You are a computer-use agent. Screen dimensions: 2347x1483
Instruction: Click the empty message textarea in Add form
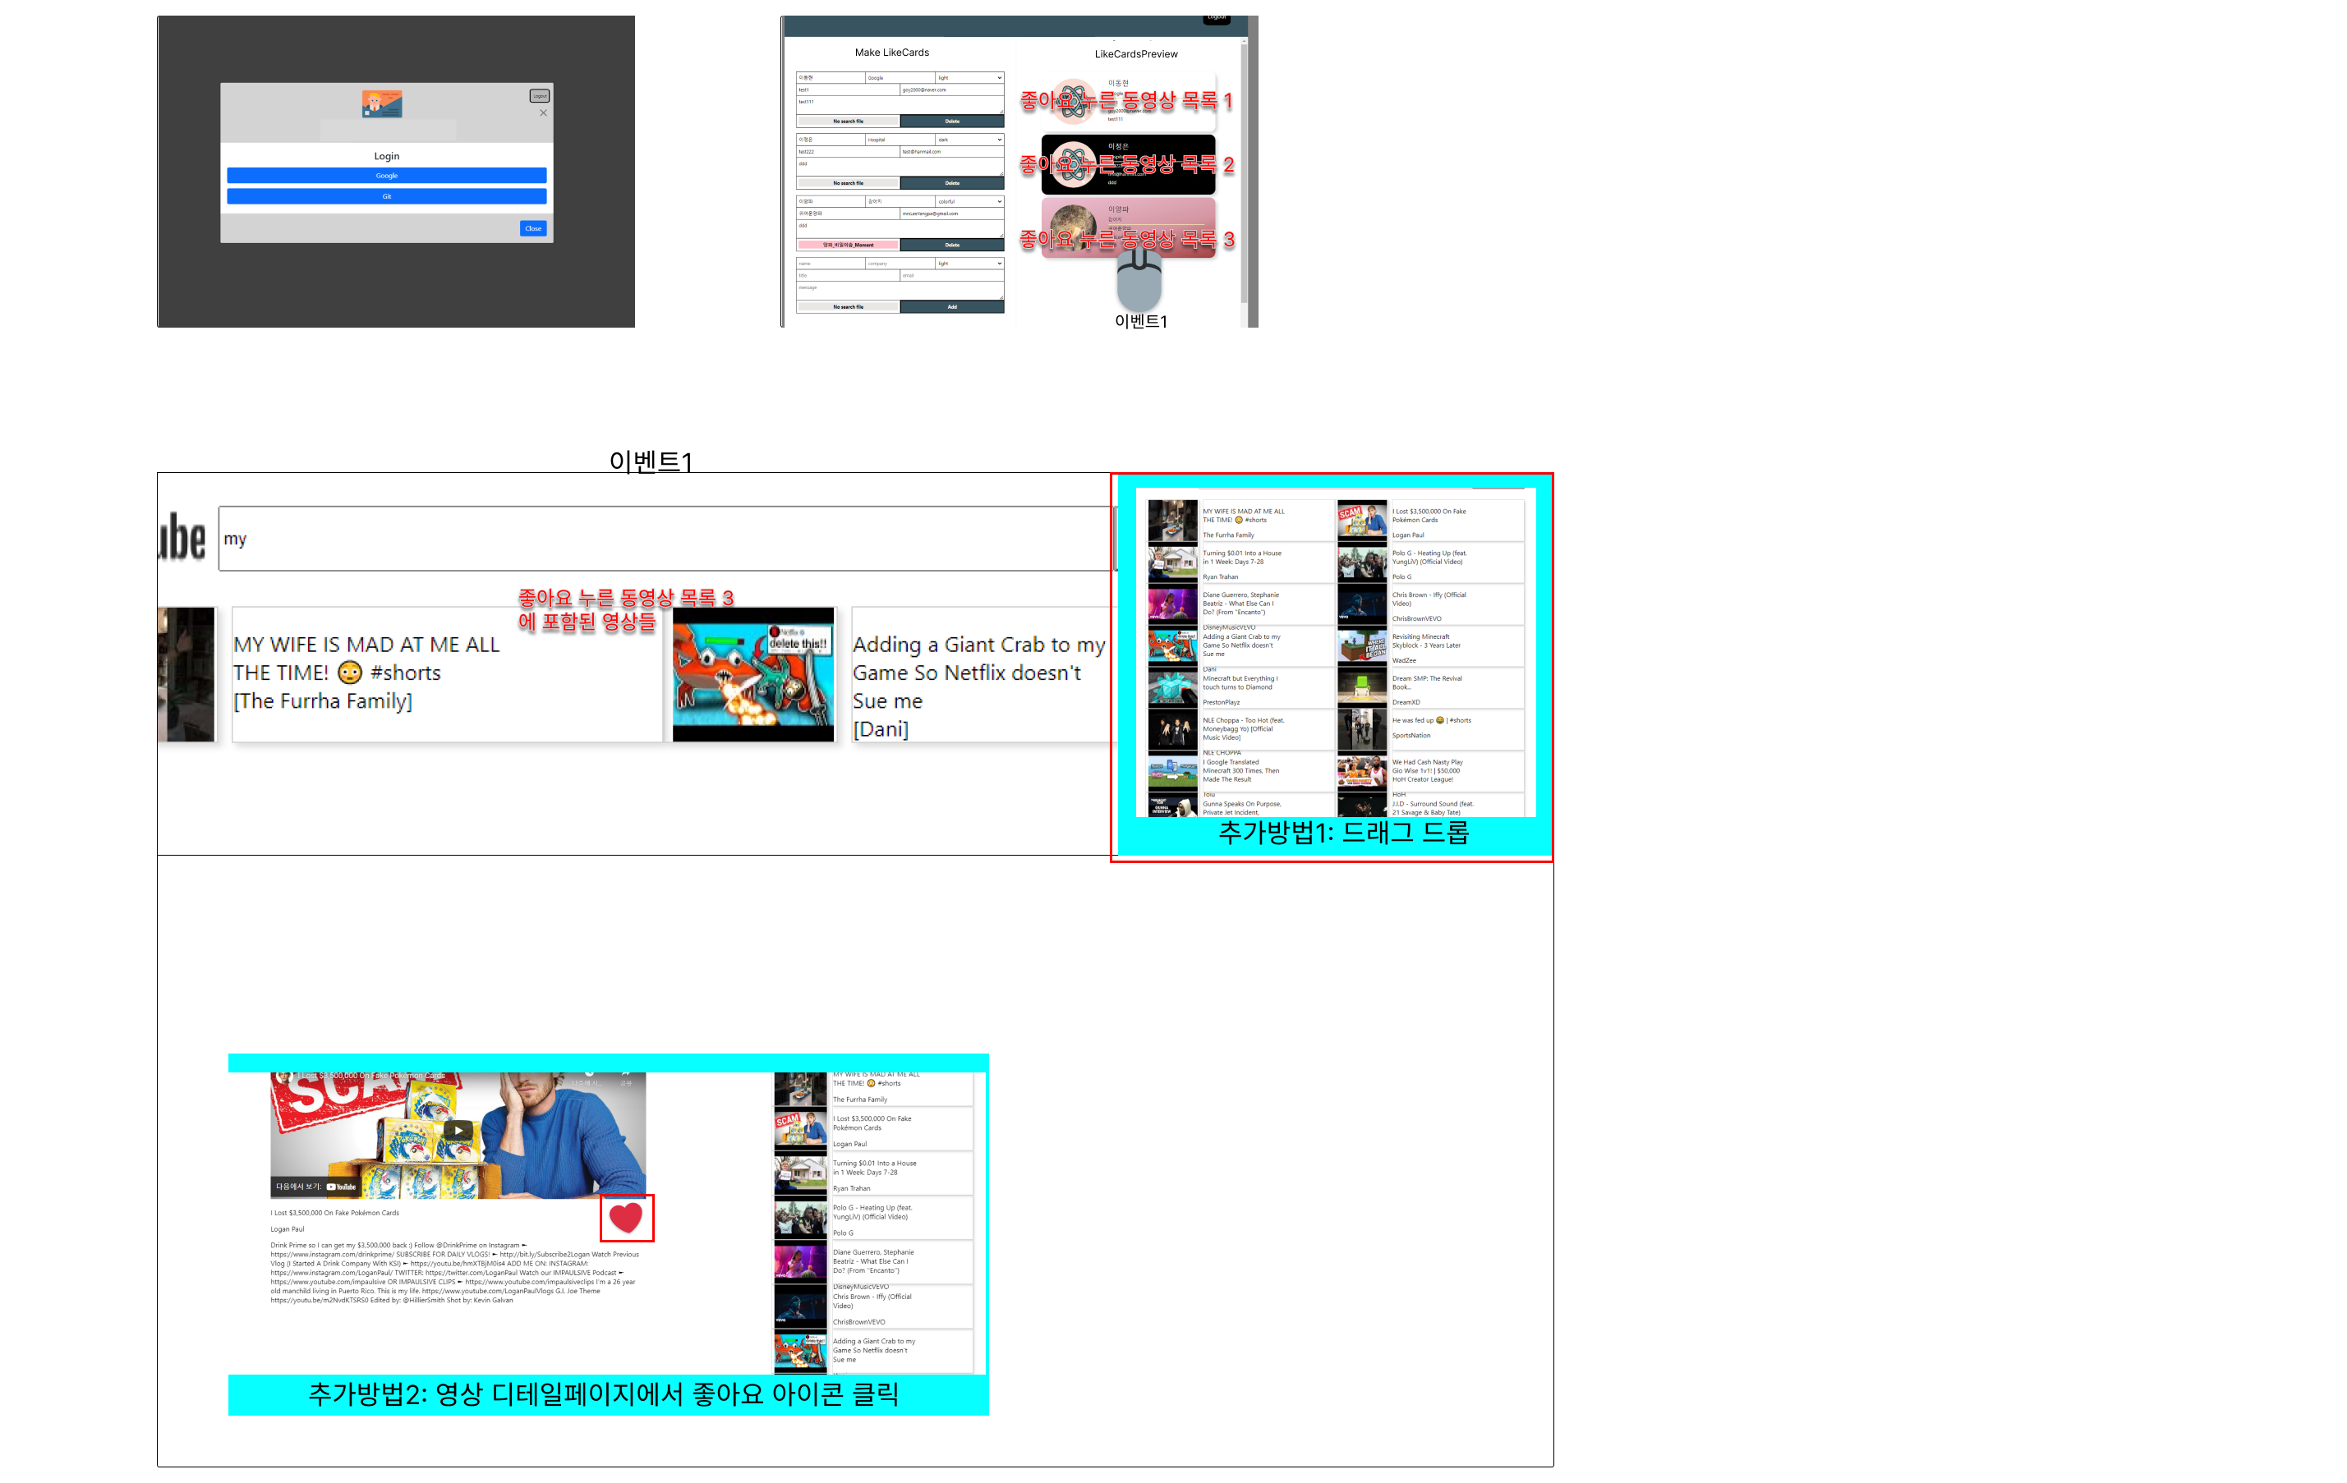click(900, 291)
